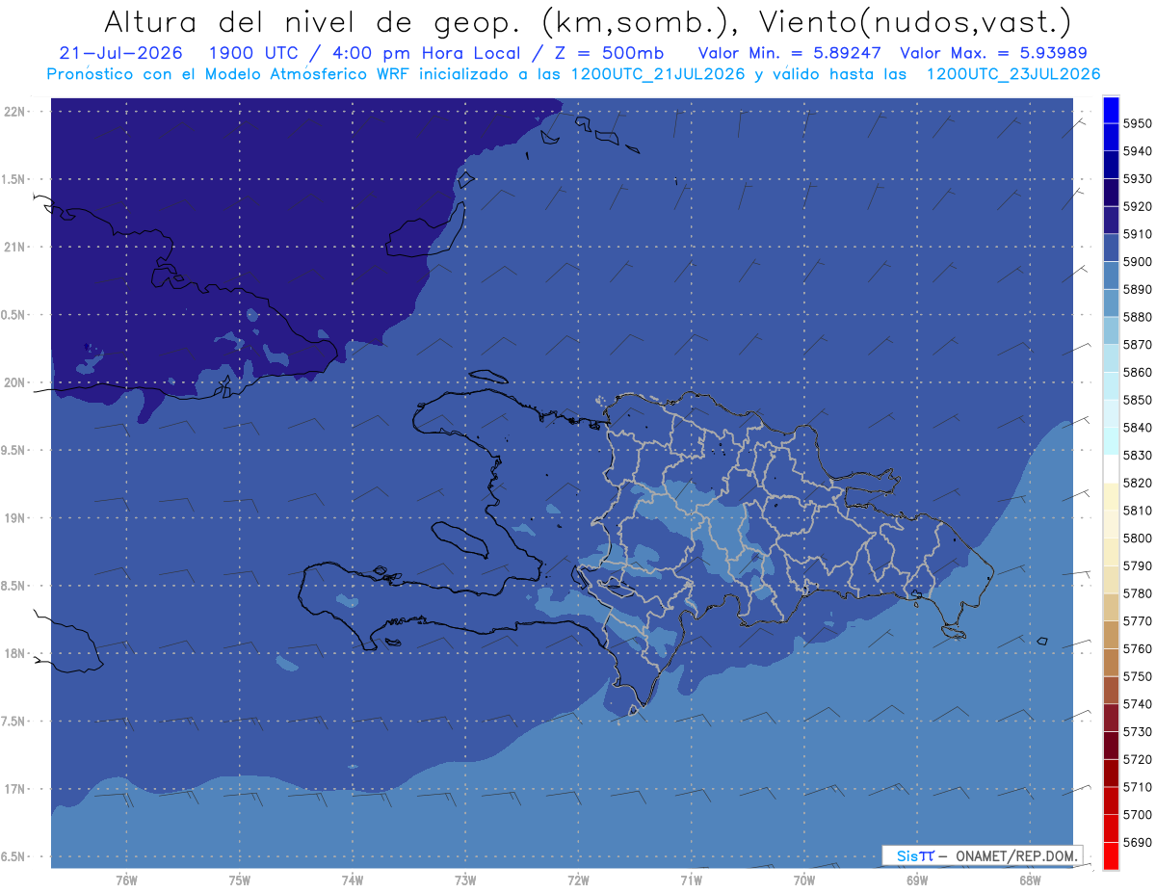Click the 74W longitude label
The height and width of the screenshot is (893, 1156).
[x=352, y=880]
